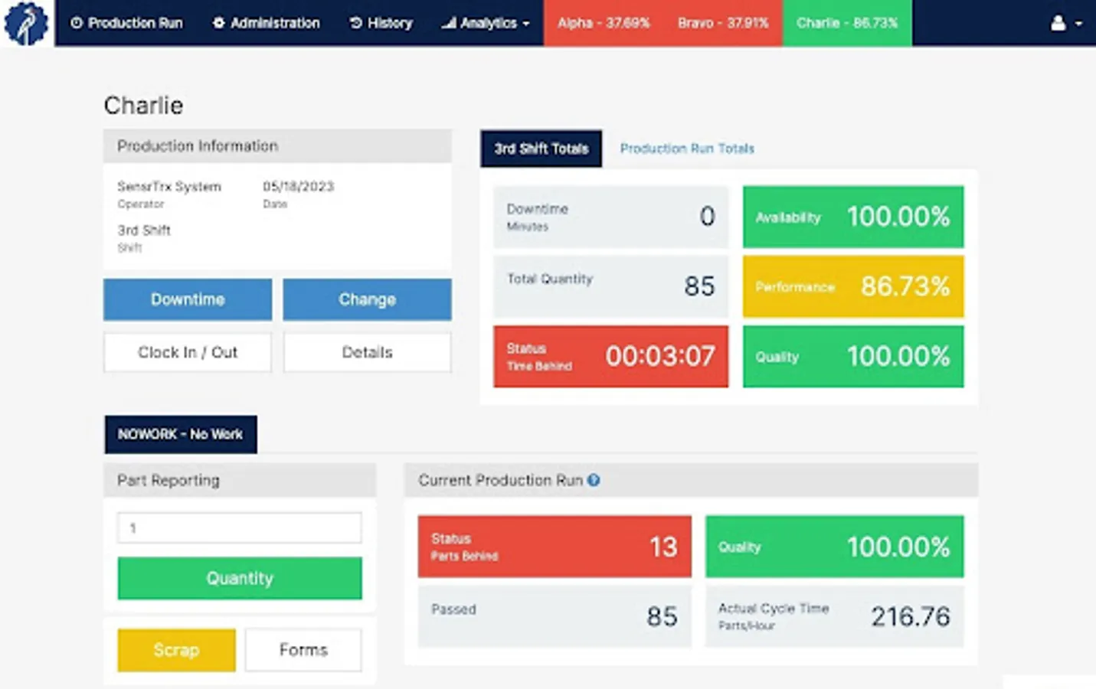
Task: Click the help icon next to Current Production Run
Action: click(594, 480)
